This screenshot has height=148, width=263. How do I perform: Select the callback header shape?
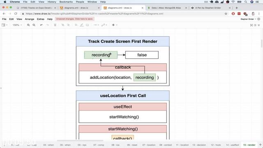pyautogui.click(x=122, y=67)
